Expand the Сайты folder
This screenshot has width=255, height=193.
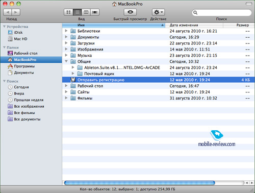[66, 92]
